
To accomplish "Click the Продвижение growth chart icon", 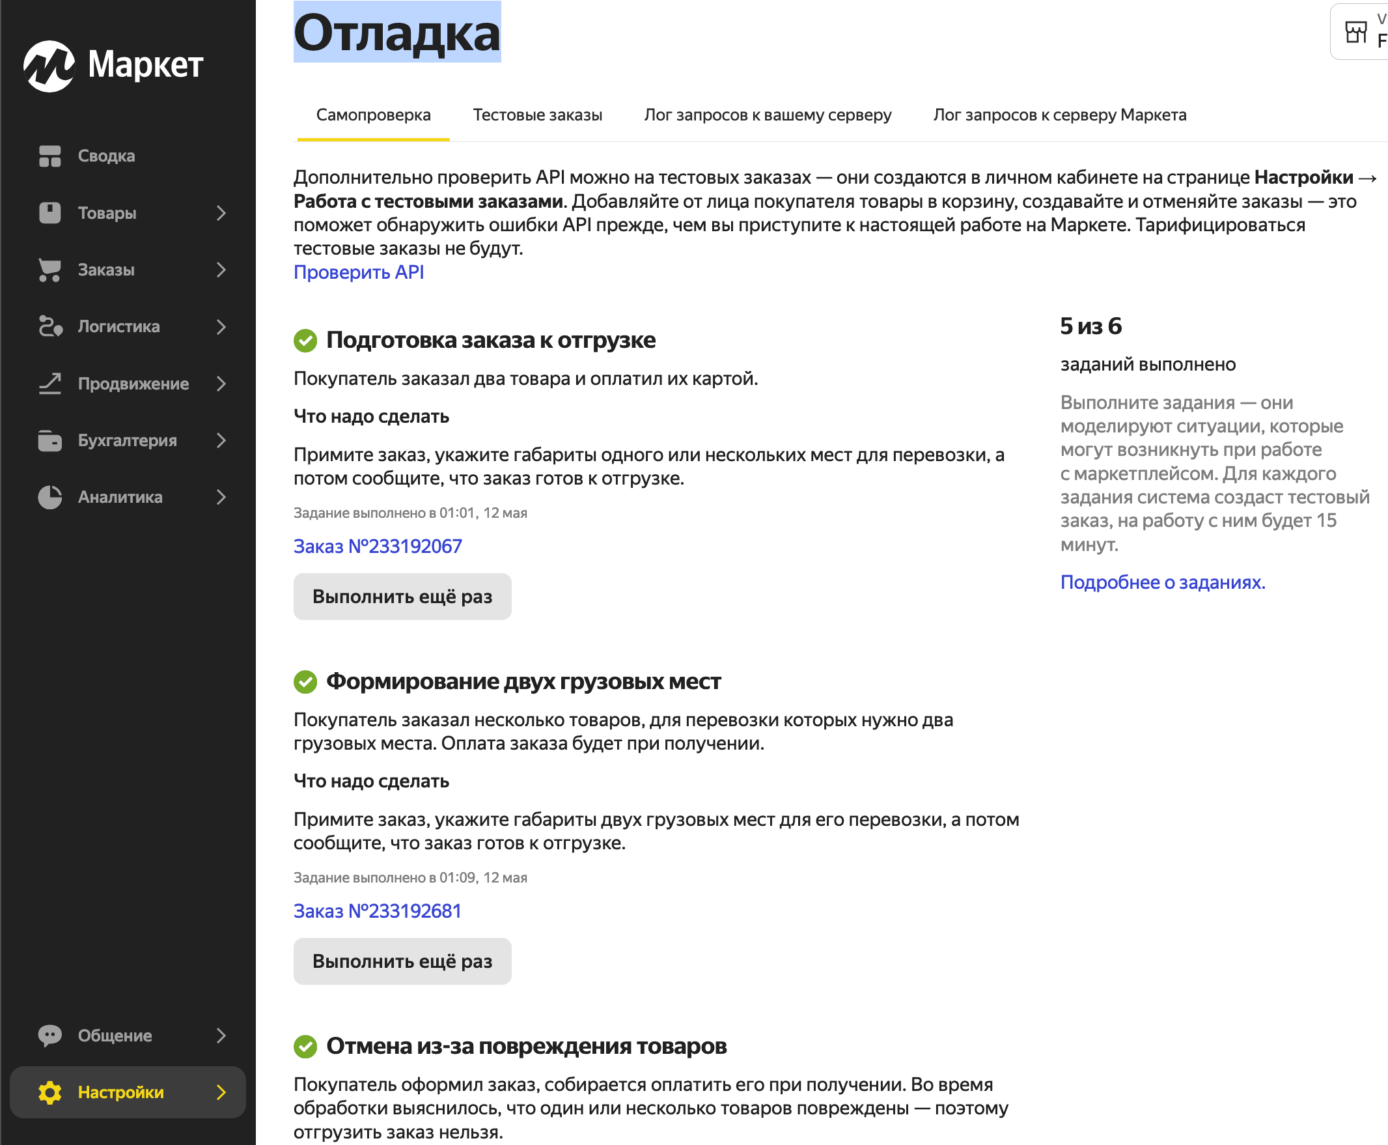I will [x=50, y=383].
